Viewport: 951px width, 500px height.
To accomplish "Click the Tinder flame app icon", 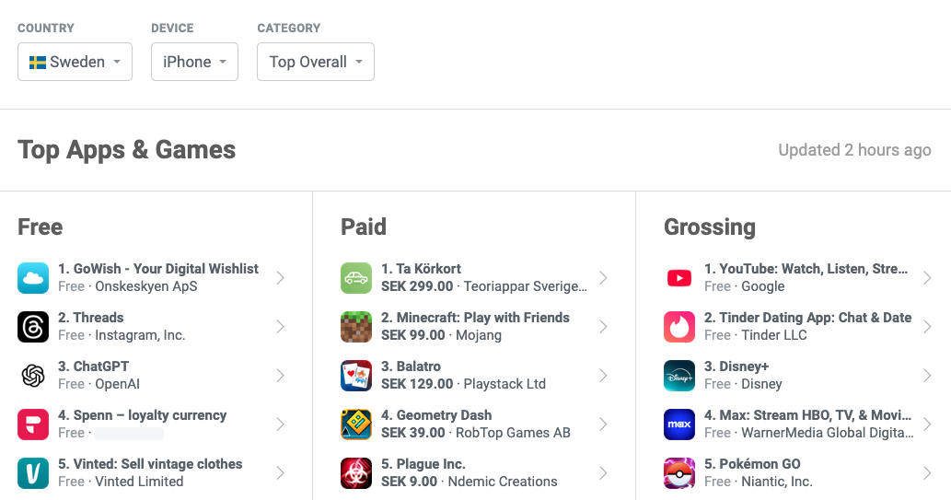I will [679, 327].
